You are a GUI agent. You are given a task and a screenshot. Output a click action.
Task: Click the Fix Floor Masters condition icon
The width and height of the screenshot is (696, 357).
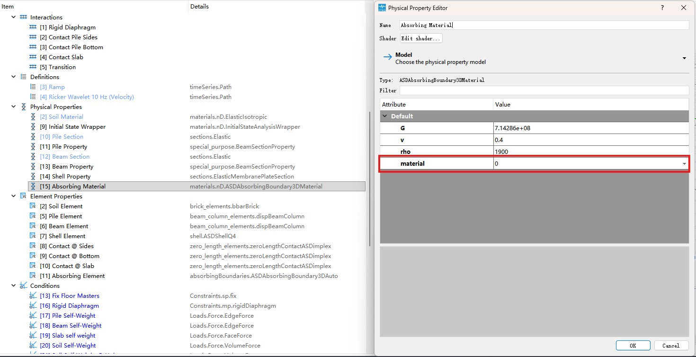coord(33,296)
